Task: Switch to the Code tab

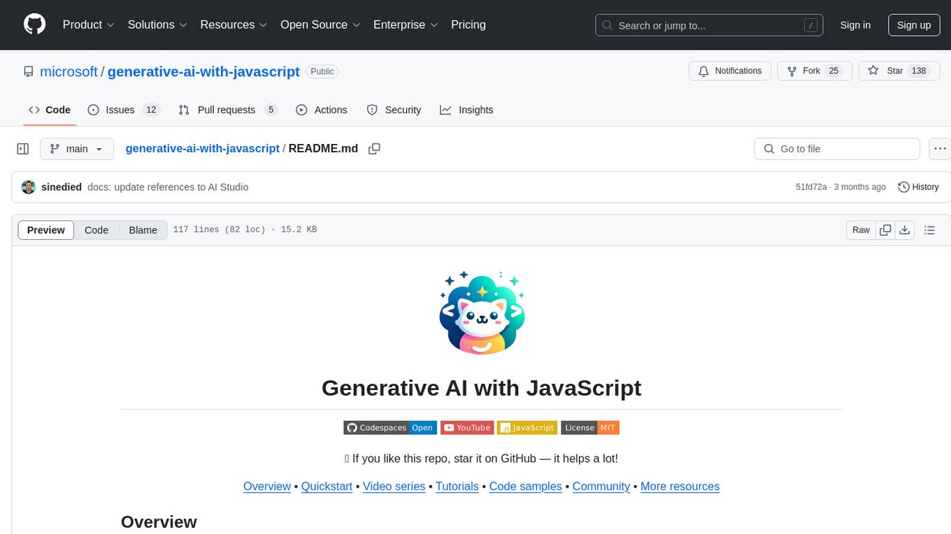Action: (50, 110)
